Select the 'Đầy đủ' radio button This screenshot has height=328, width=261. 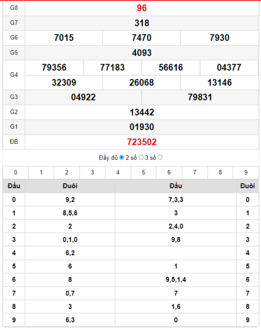pos(121,157)
